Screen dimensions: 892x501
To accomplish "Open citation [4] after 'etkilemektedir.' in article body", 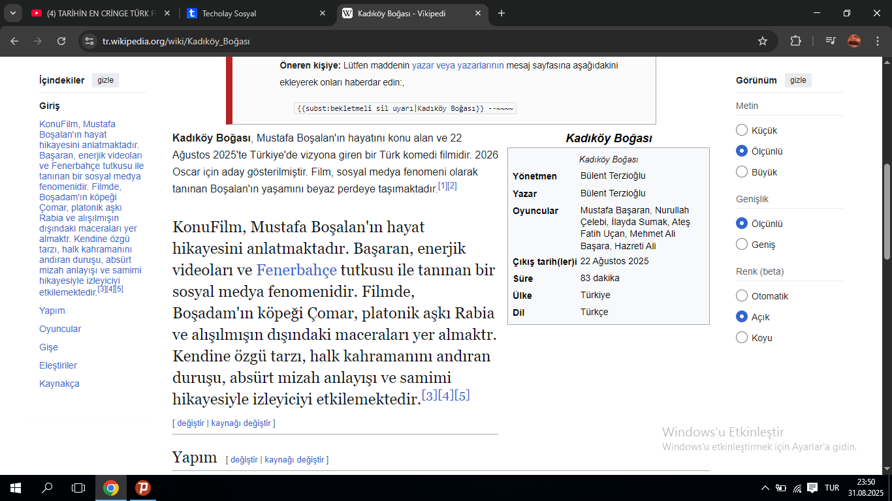I will pyautogui.click(x=446, y=395).
